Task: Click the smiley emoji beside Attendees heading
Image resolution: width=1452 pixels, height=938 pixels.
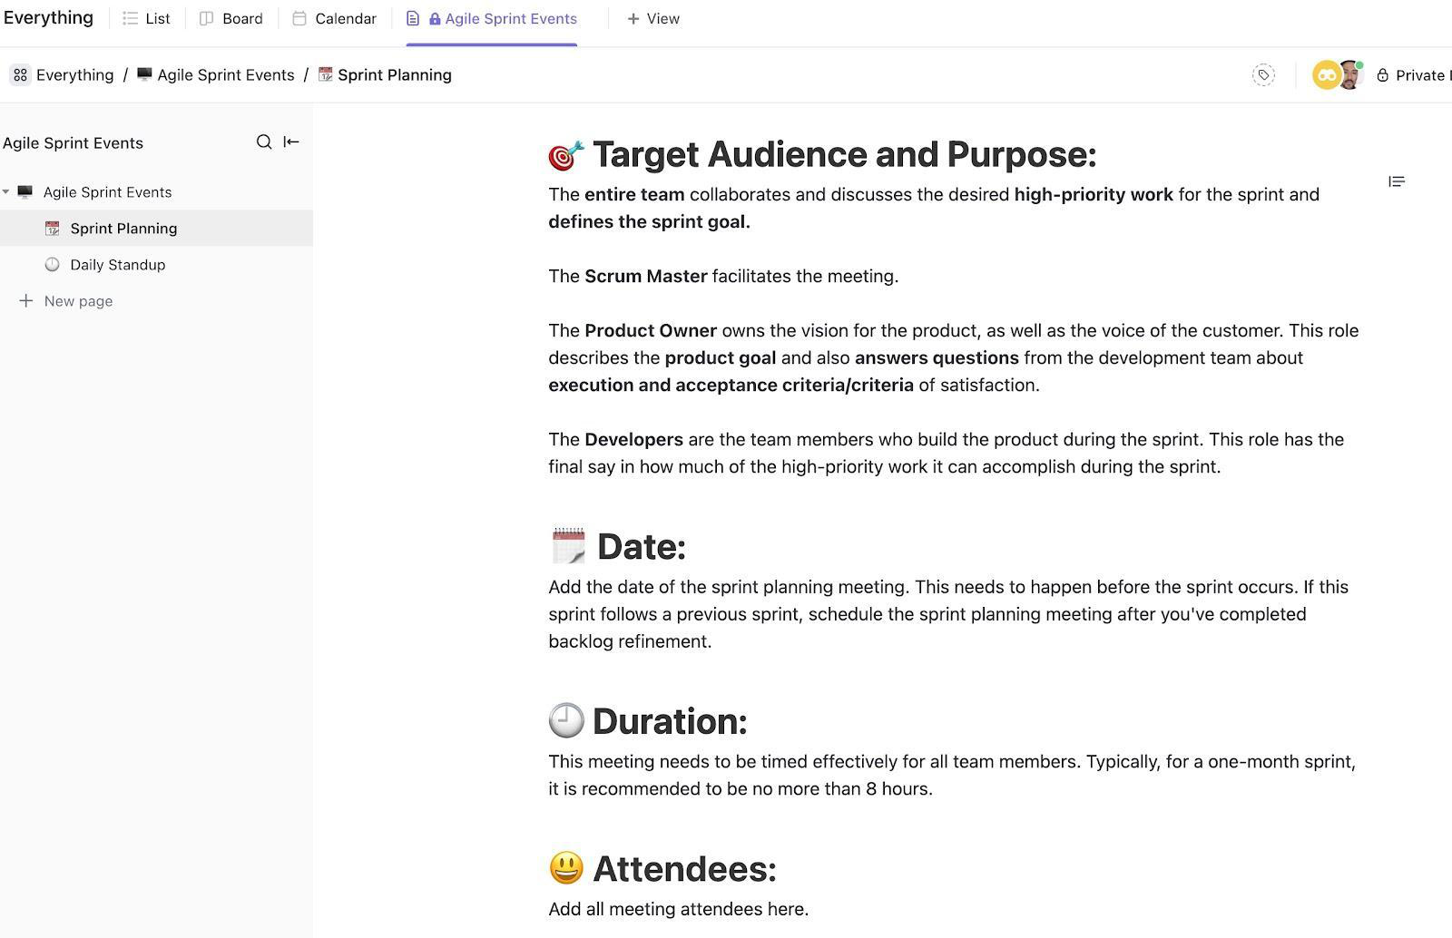Action: (x=566, y=868)
